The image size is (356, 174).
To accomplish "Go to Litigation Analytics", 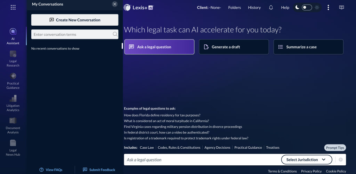I will tap(13, 103).
